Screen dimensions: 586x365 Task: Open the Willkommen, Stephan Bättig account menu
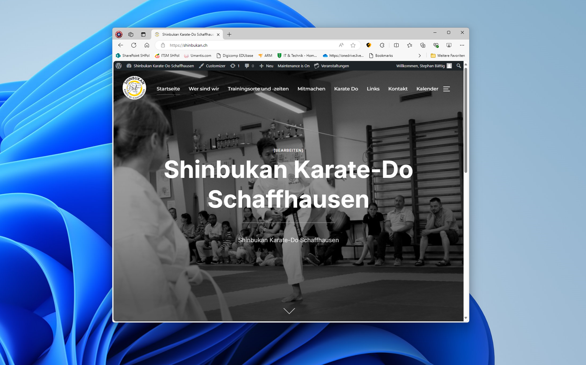tap(424, 66)
